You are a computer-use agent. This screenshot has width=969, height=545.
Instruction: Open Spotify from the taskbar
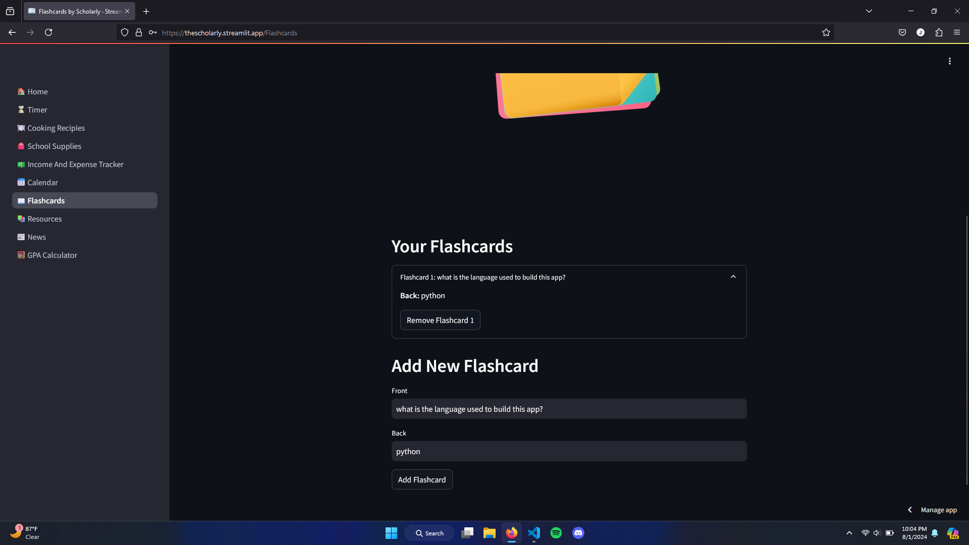point(556,533)
